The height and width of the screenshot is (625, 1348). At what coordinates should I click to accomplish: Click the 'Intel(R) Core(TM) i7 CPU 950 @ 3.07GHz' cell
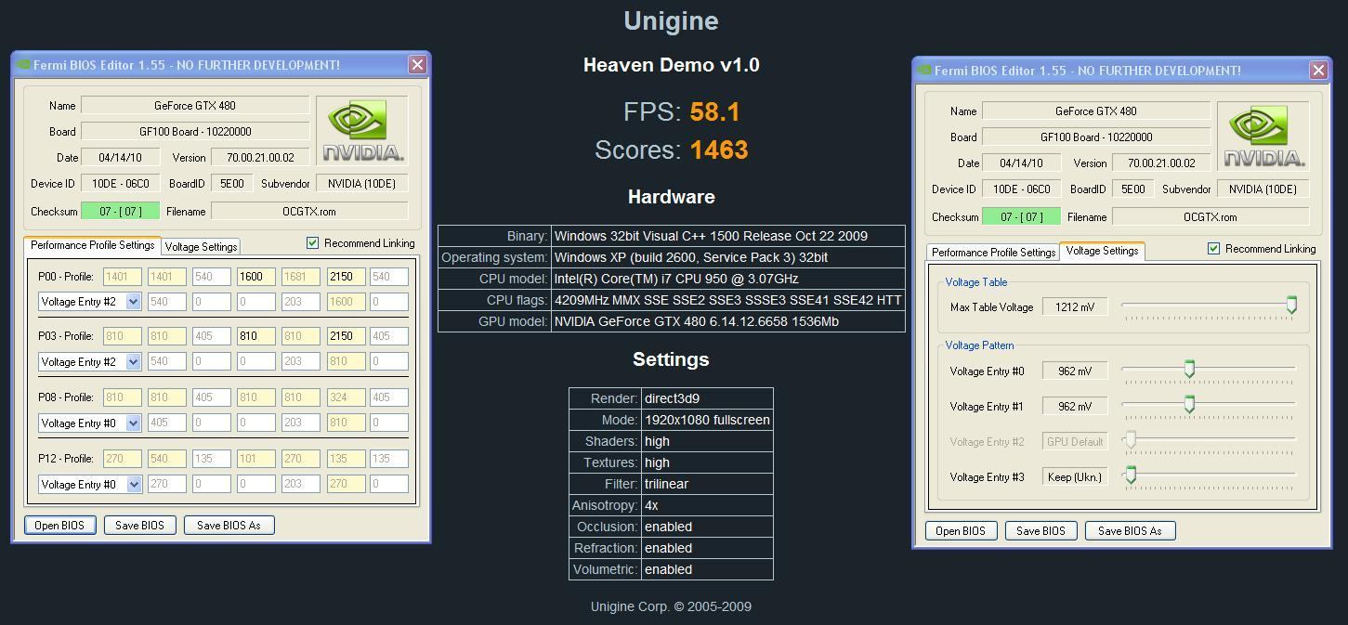point(728,279)
